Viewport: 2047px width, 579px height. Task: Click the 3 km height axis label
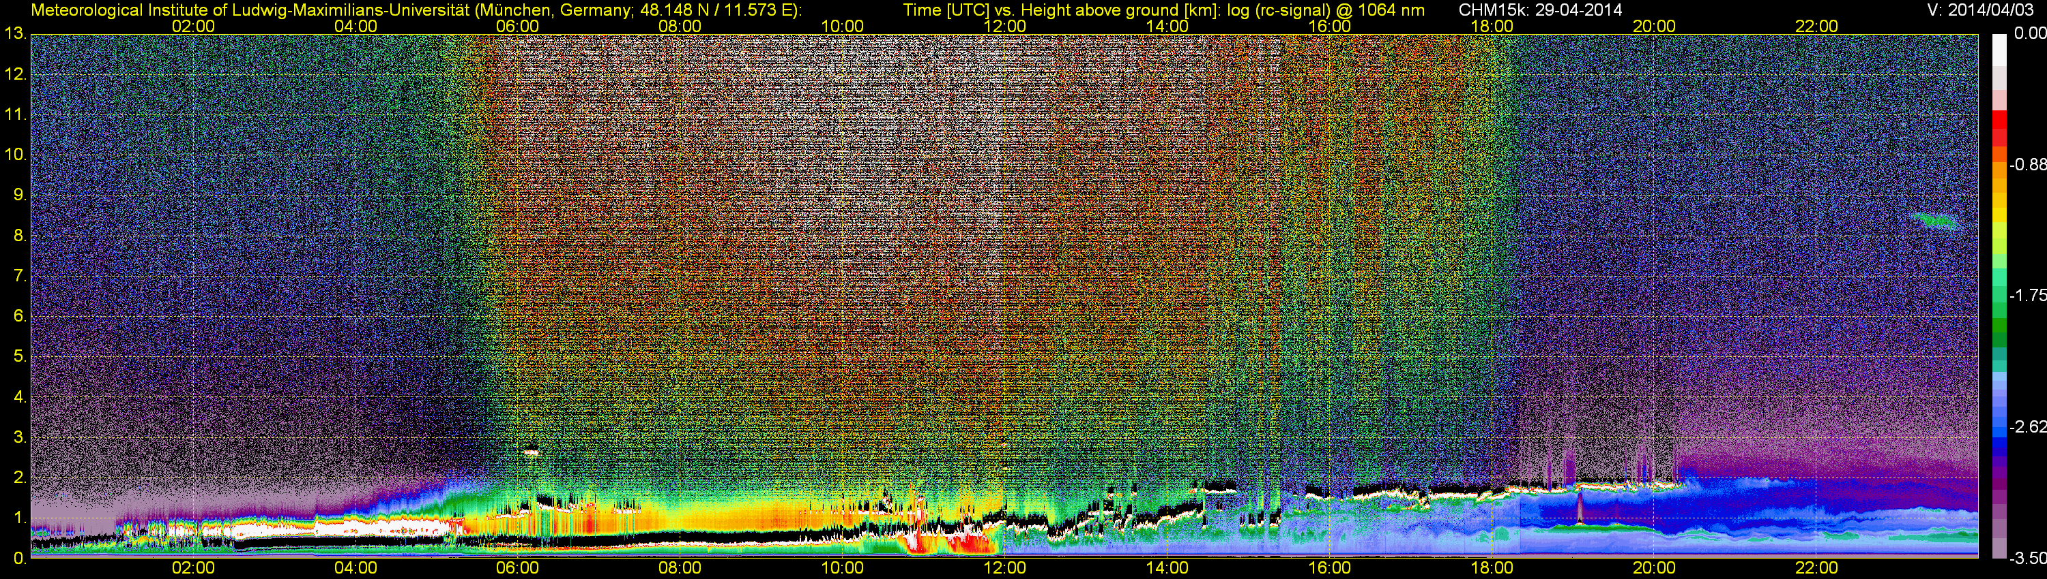[x=20, y=438]
